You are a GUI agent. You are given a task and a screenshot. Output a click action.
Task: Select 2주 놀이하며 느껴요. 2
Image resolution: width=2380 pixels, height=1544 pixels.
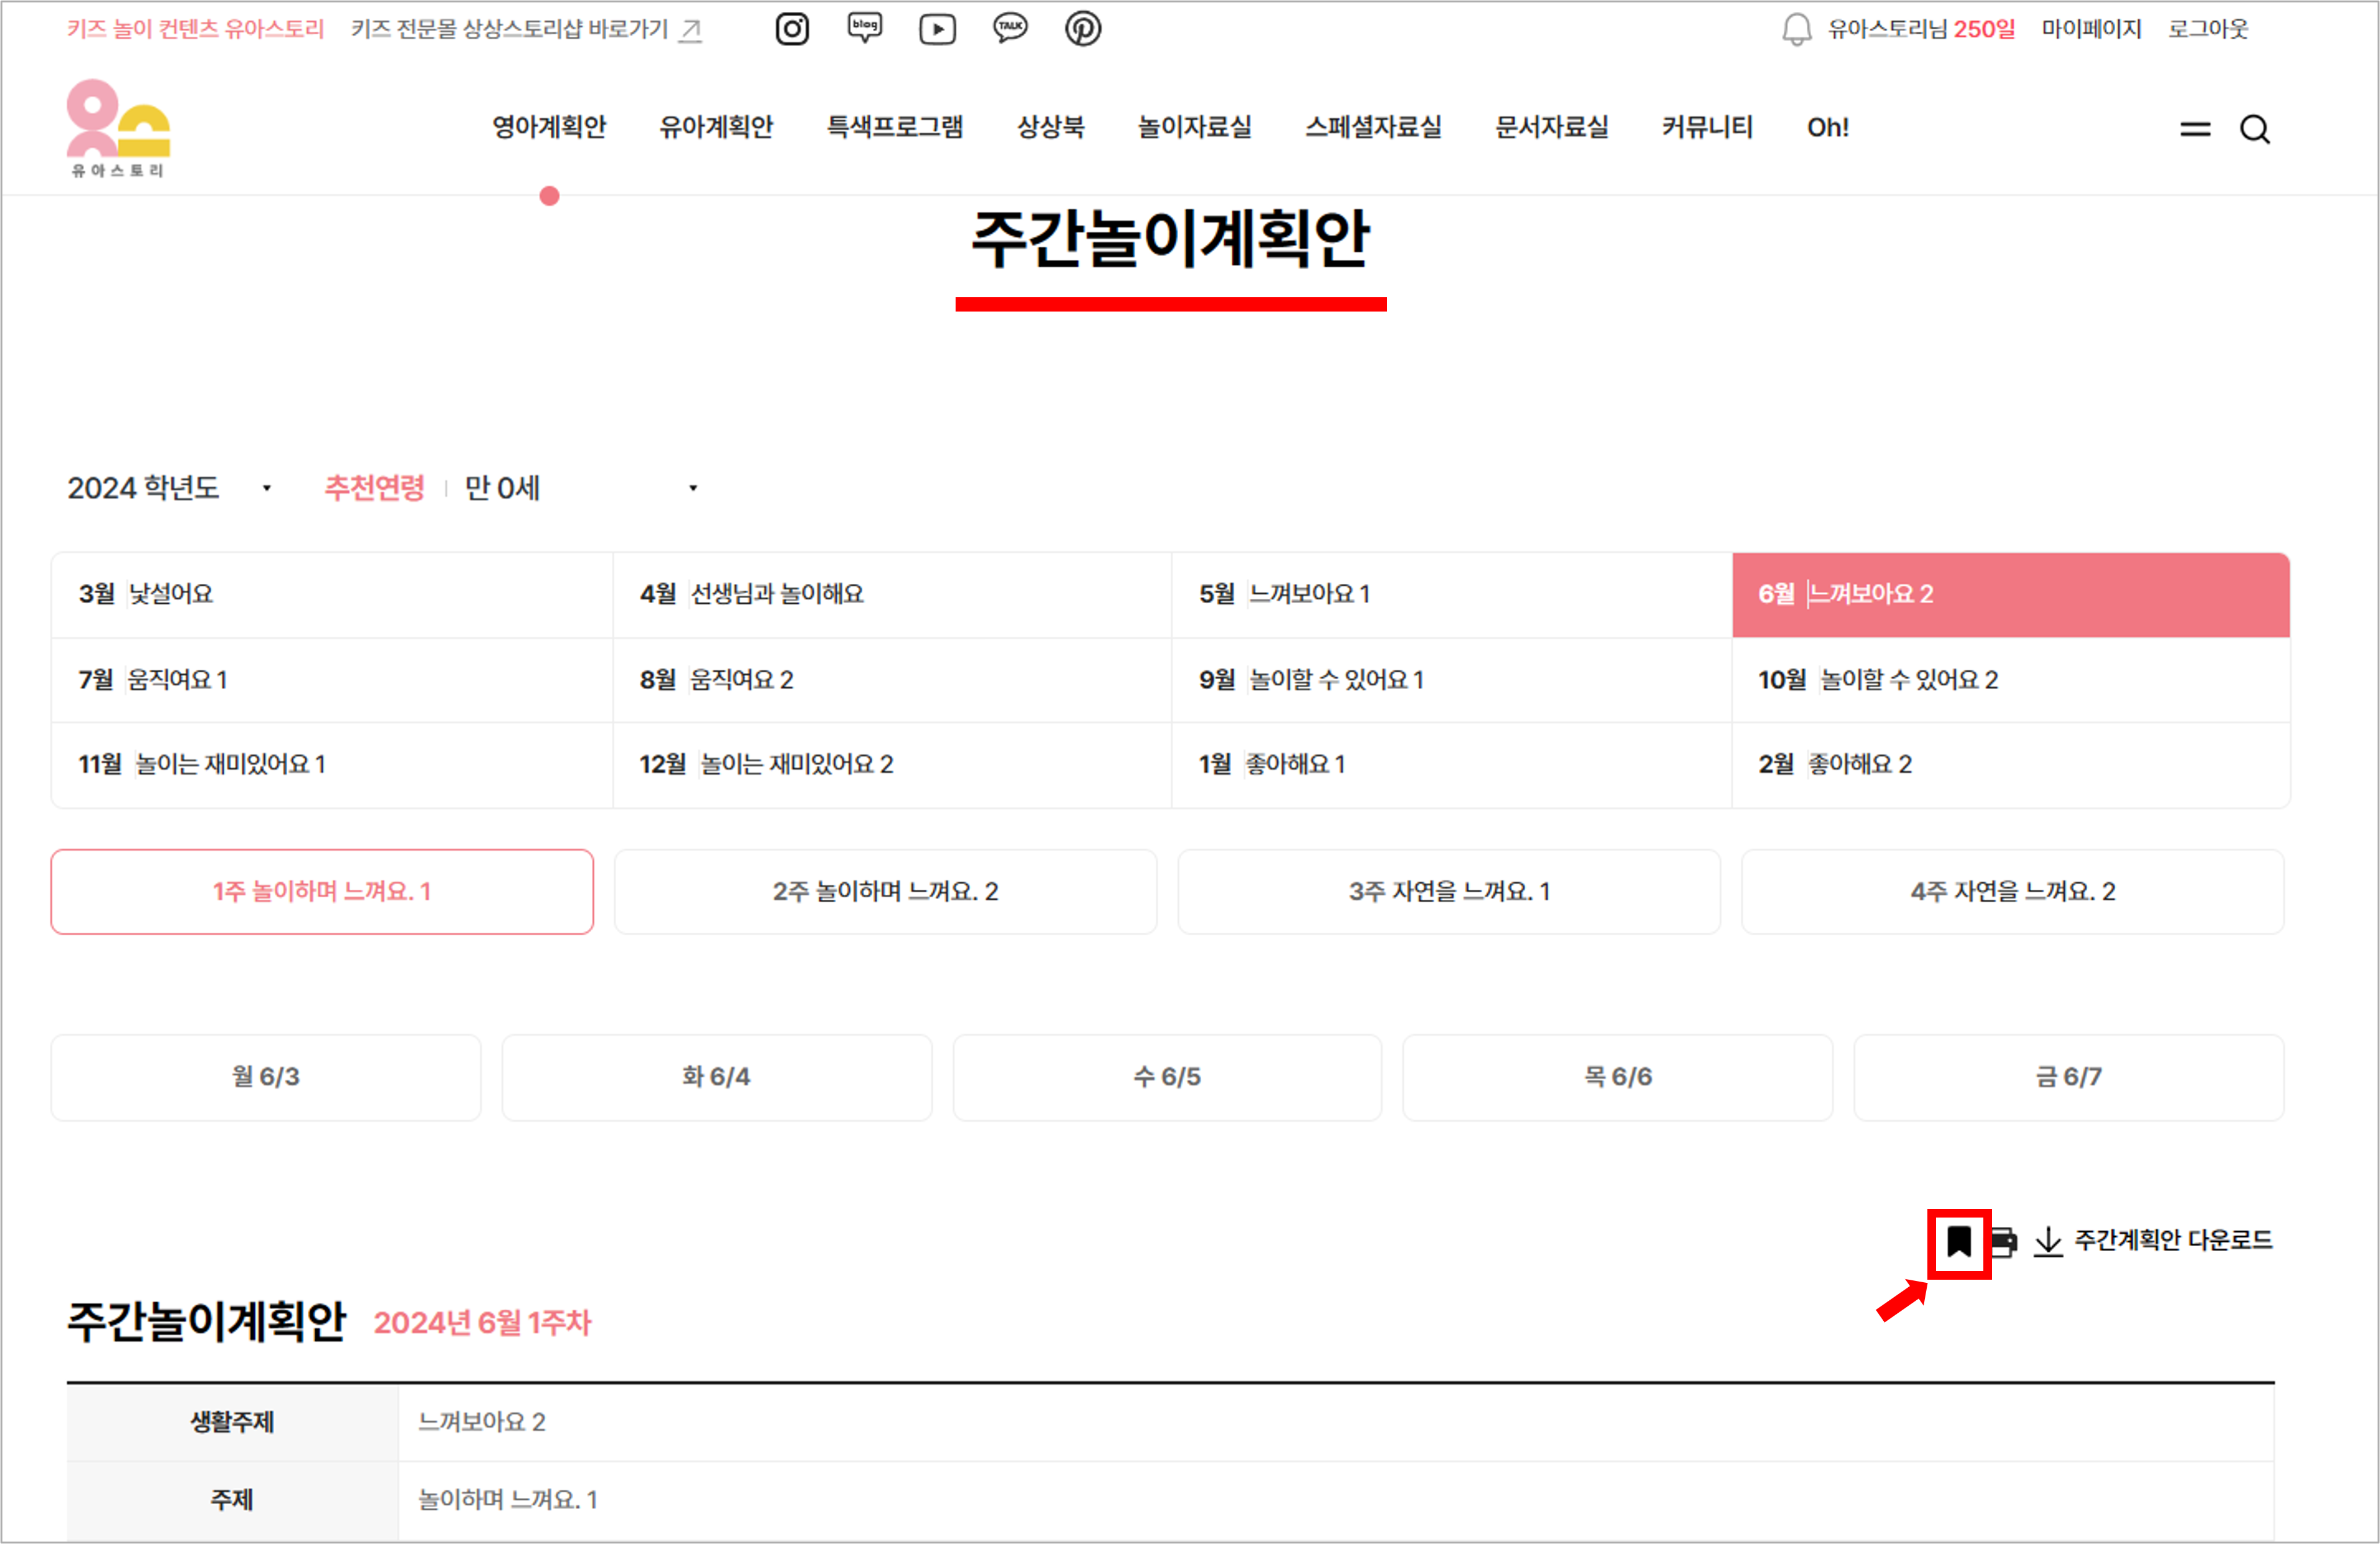point(886,892)
